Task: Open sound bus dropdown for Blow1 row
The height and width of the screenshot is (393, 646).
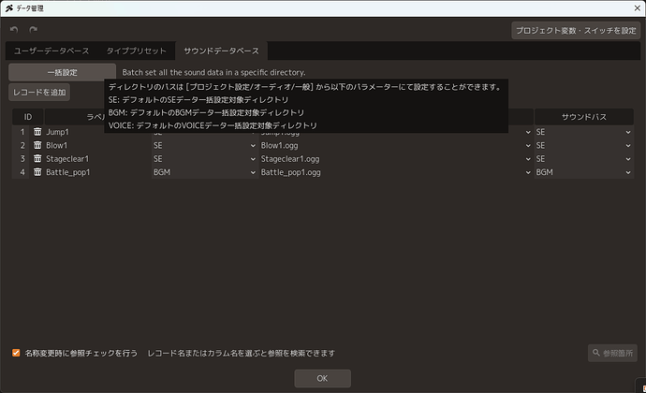Action: pos(584,145)
